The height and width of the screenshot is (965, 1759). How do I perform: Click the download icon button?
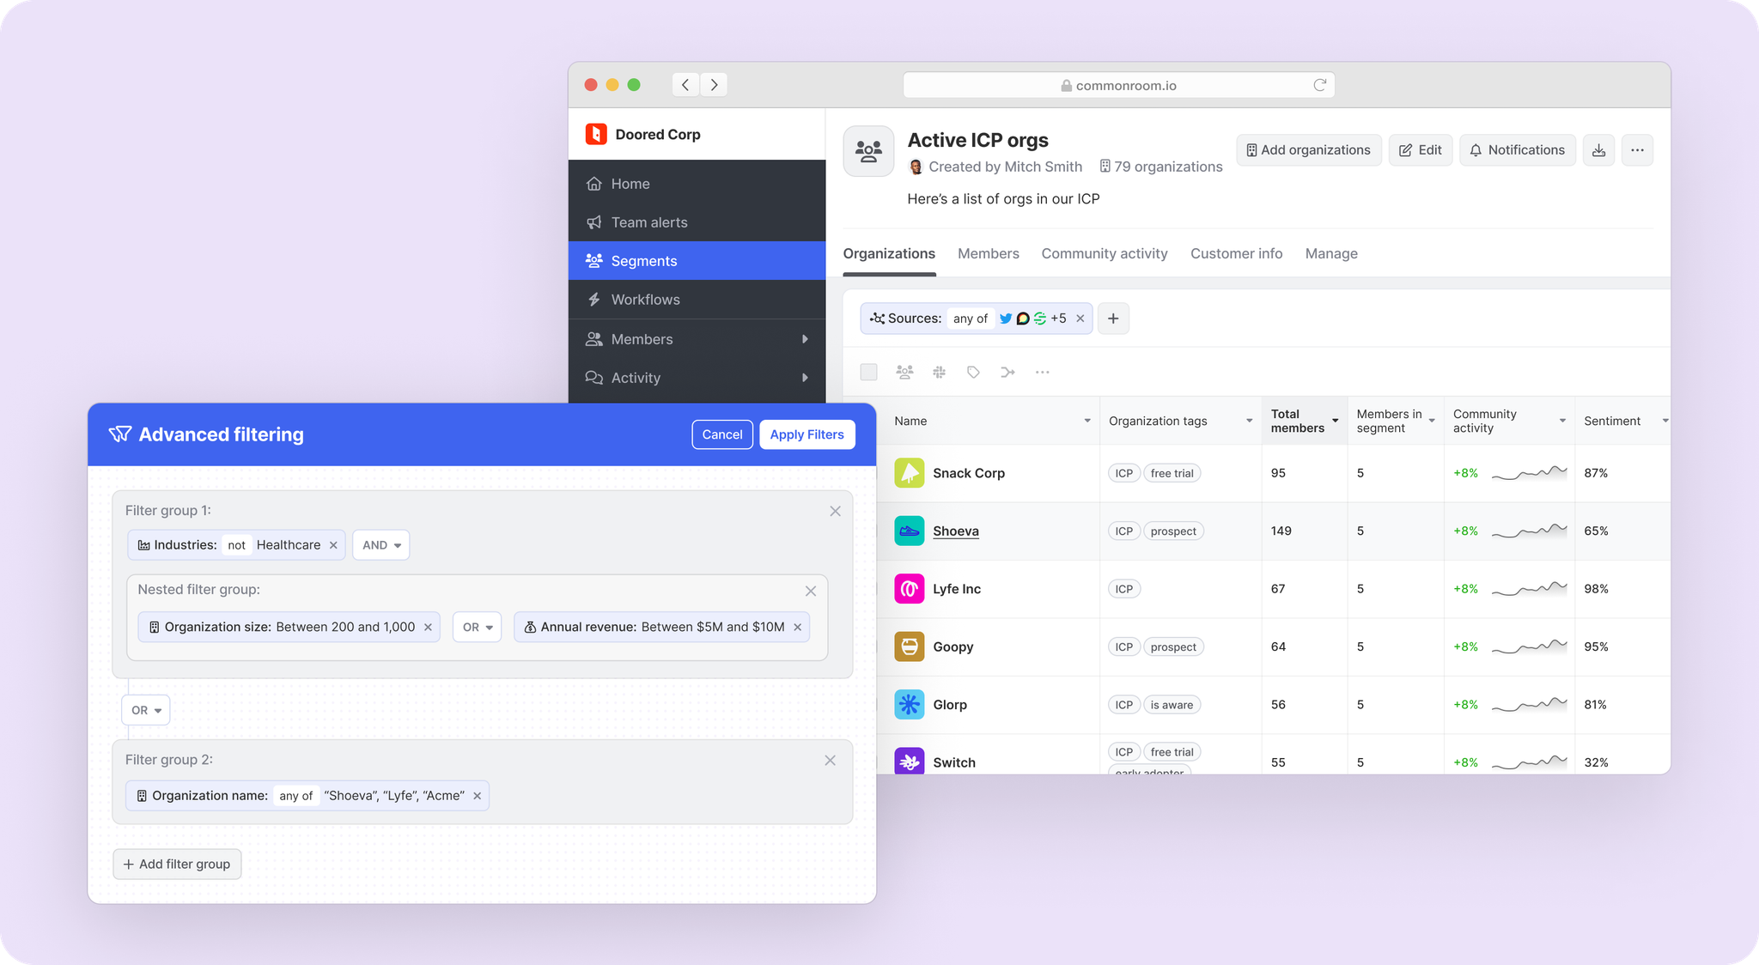[x=1598, y=150]
